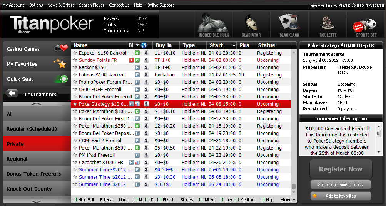This screenshot has width=386, height=206.
Task: Open My Favorites in the sidebar
Action: coord(37,64)
